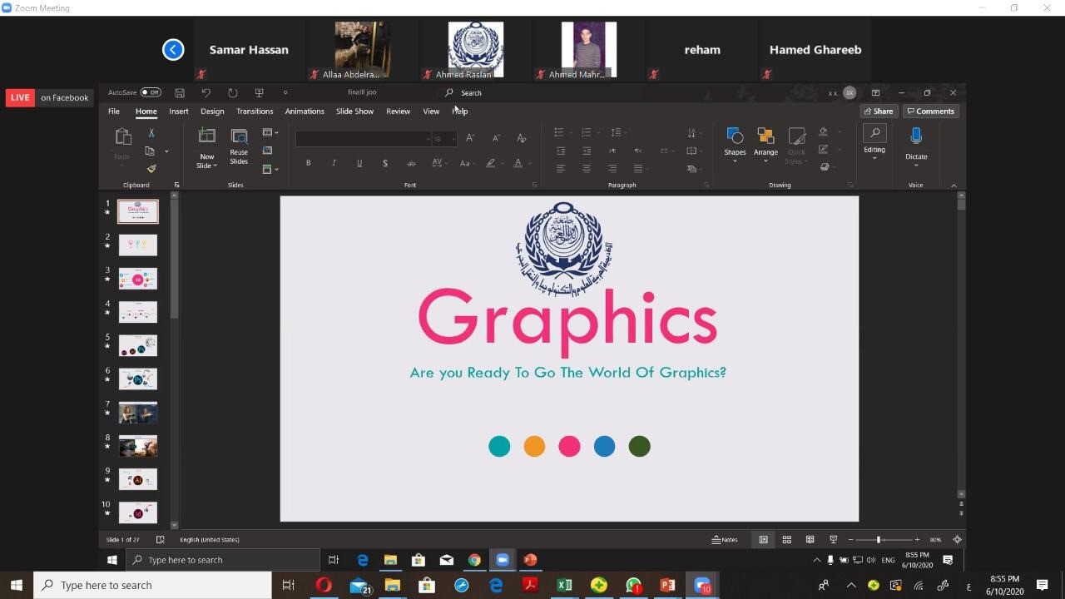1065x599 pixels.
Task: Toggle Bold formatting
Action: (308, 163)
